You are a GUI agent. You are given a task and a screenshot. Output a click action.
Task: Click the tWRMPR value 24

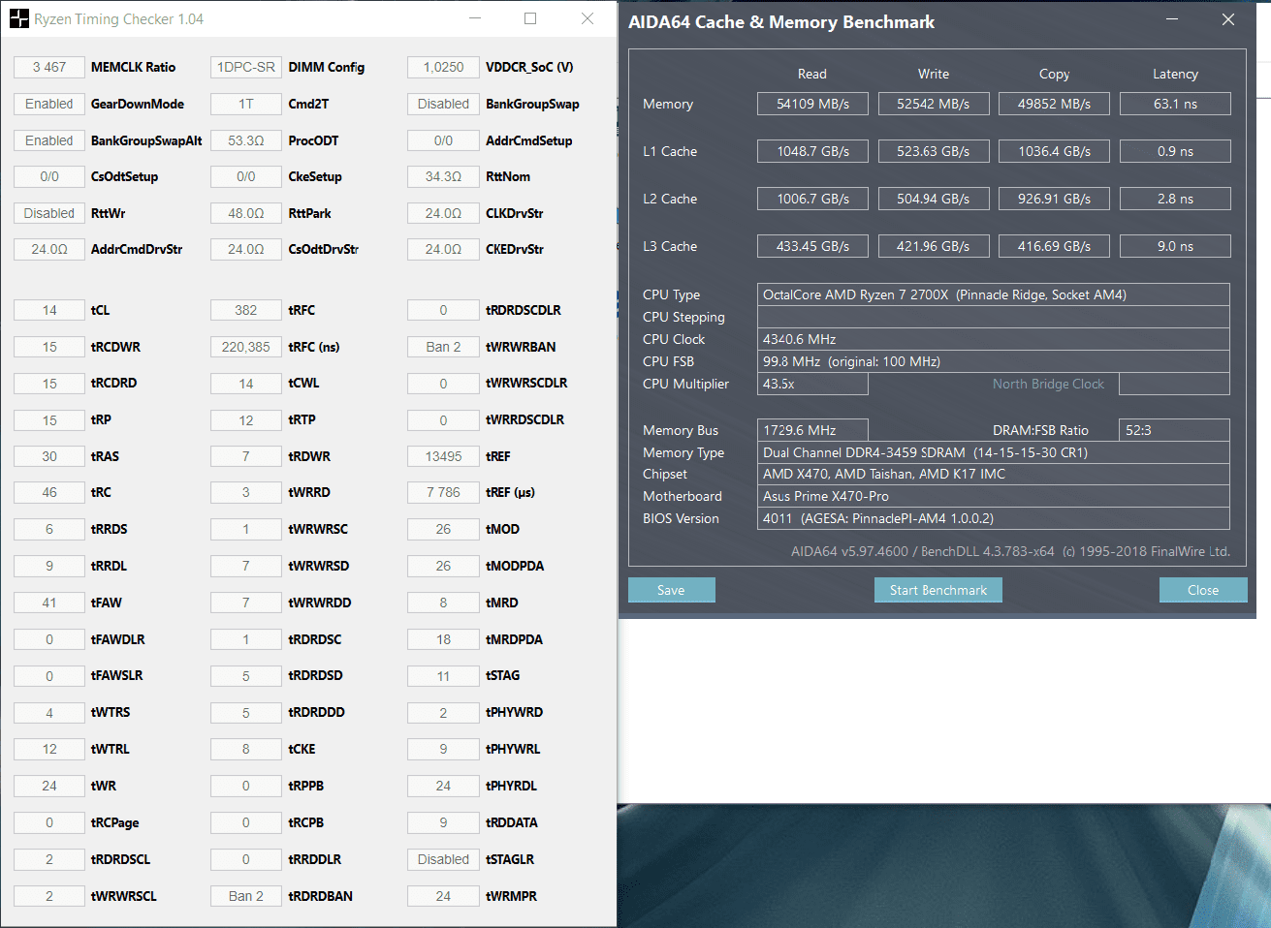pos(443,896)
